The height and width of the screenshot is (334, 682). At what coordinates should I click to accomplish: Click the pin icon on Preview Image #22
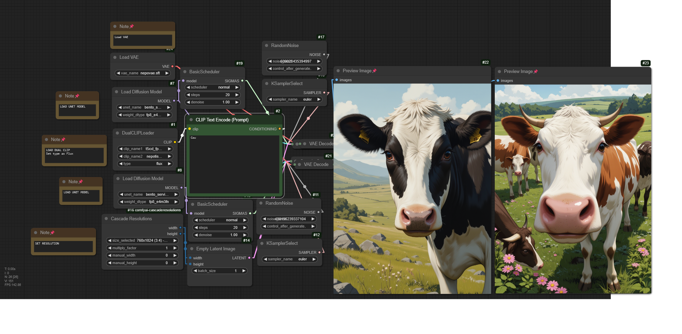point(375,71)
